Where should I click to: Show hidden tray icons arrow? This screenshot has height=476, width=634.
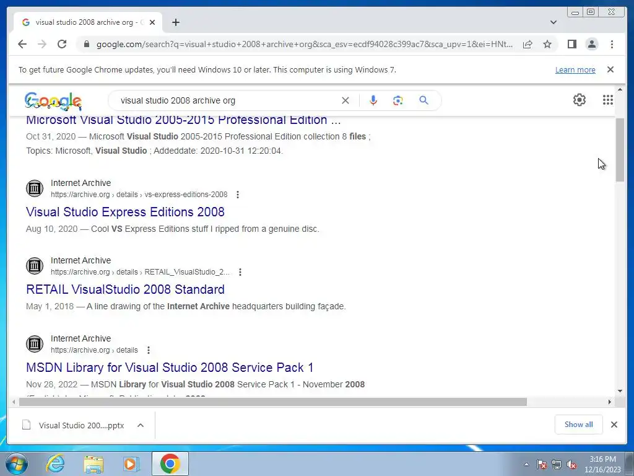[526, 464]
